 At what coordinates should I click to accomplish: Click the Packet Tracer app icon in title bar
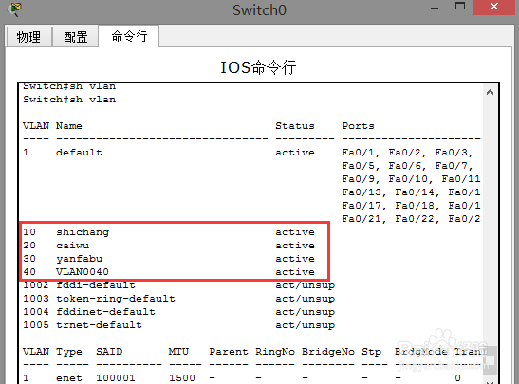(x=14, y=9)
